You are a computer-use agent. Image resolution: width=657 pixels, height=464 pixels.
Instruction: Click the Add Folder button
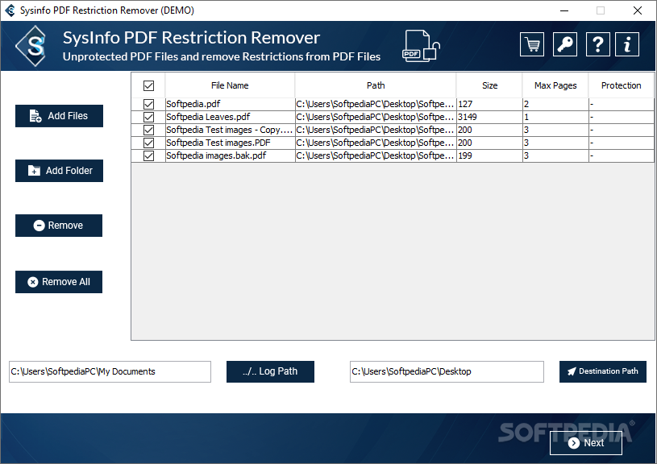[x=59, y=171]
